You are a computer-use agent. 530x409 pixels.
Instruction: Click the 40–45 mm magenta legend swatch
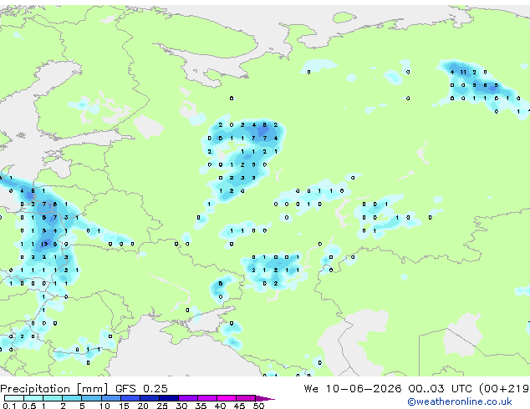[227, 398]
